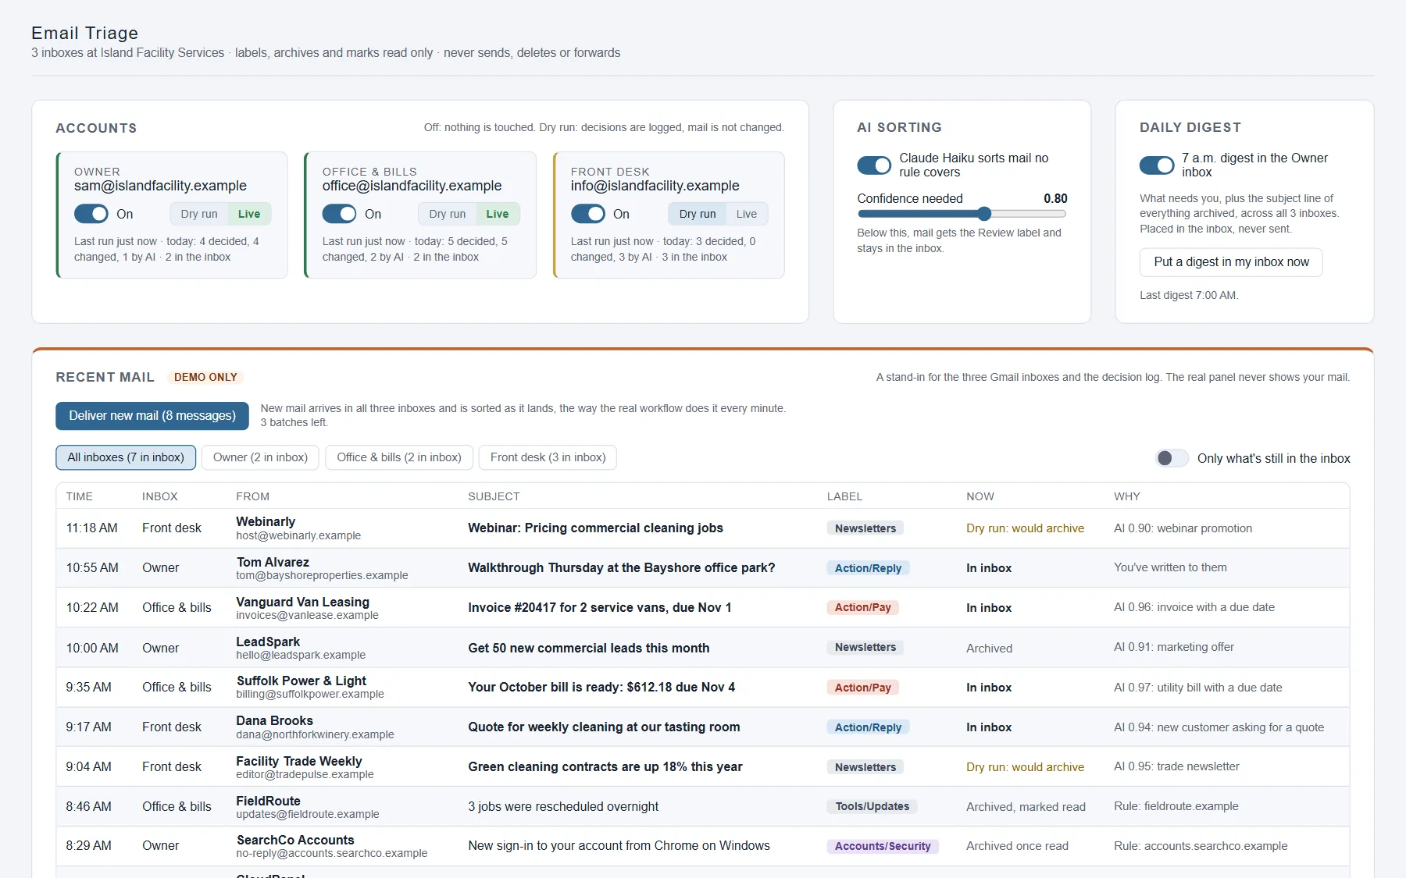Choose Dry run for Front Desk account
The width and height of the screenshot is (1406, 878).
(x=698, y=214)
